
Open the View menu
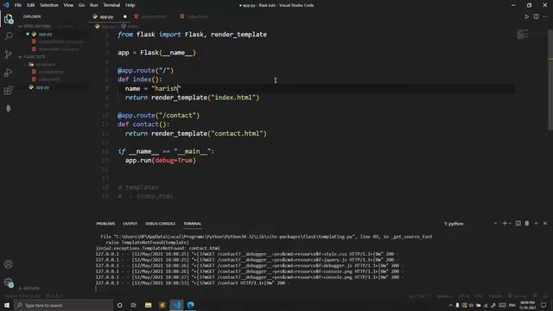point(68,5)
